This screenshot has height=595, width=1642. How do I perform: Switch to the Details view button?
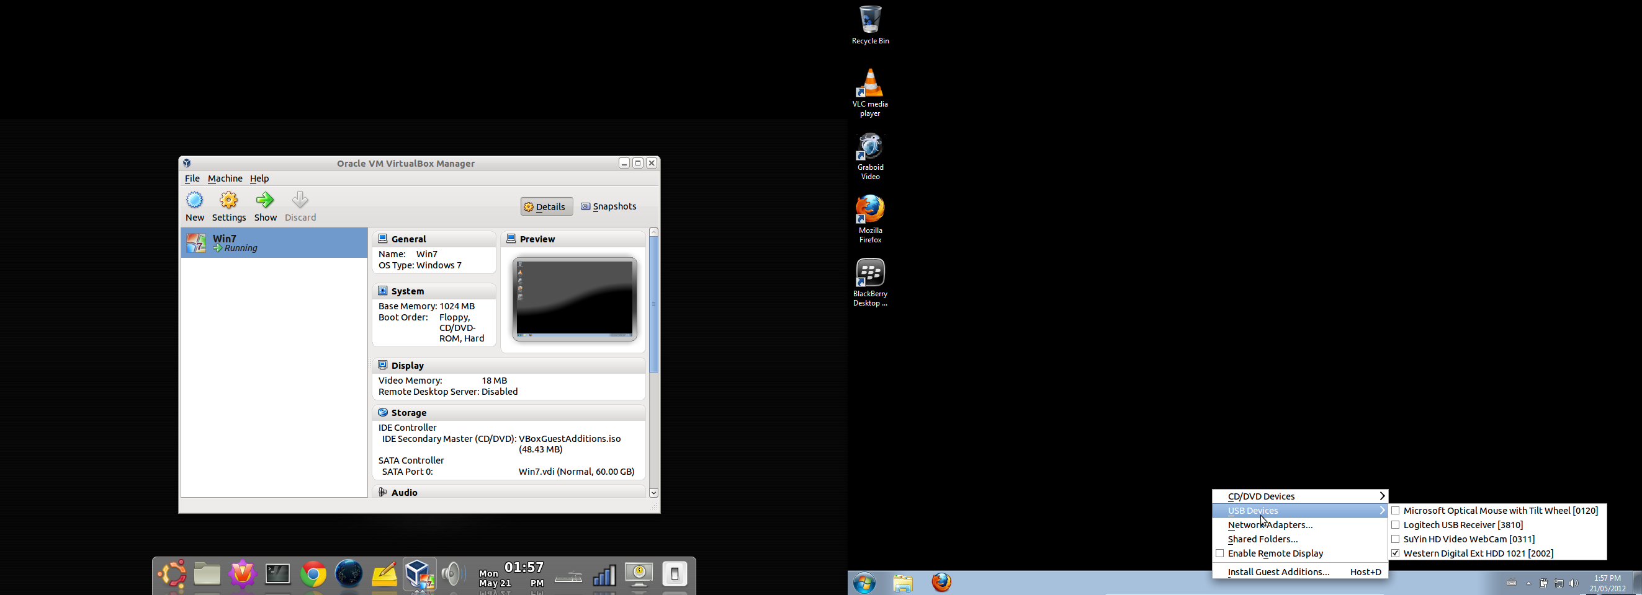click(x=547, y=206)
